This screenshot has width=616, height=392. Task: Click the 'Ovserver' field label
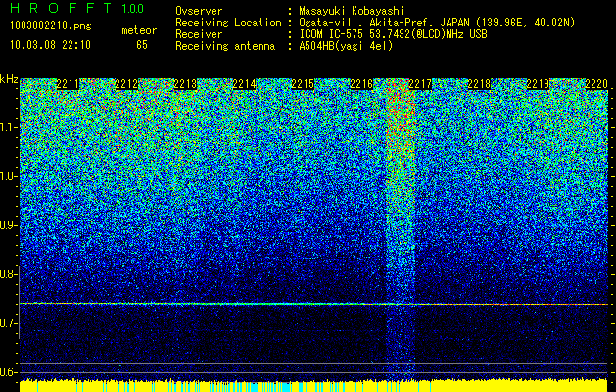[199, 11]
